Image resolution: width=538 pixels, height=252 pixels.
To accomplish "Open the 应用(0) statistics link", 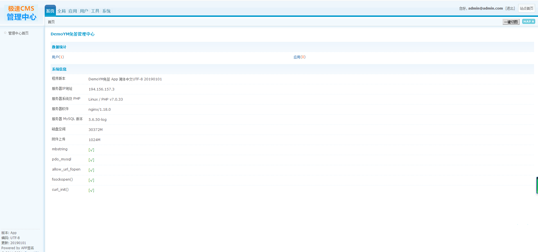I will (x=299, y=57).
